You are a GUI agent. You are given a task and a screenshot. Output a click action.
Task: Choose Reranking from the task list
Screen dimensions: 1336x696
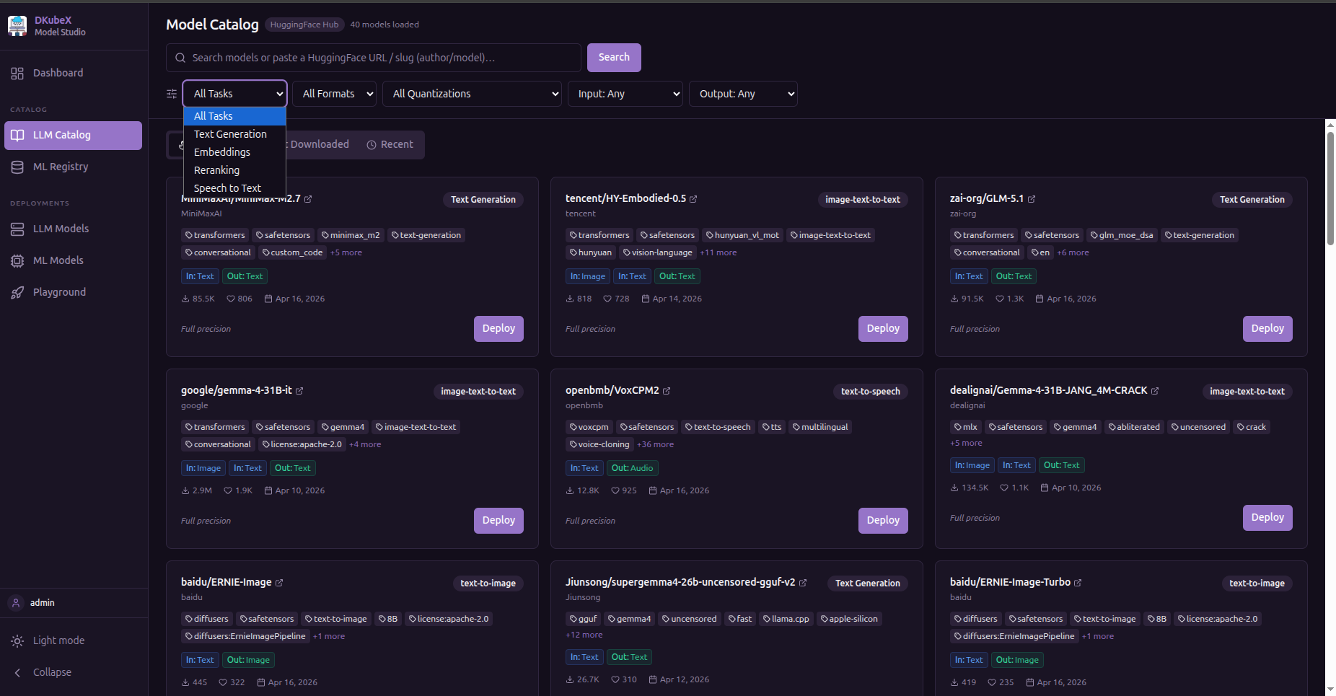point(235,170)
